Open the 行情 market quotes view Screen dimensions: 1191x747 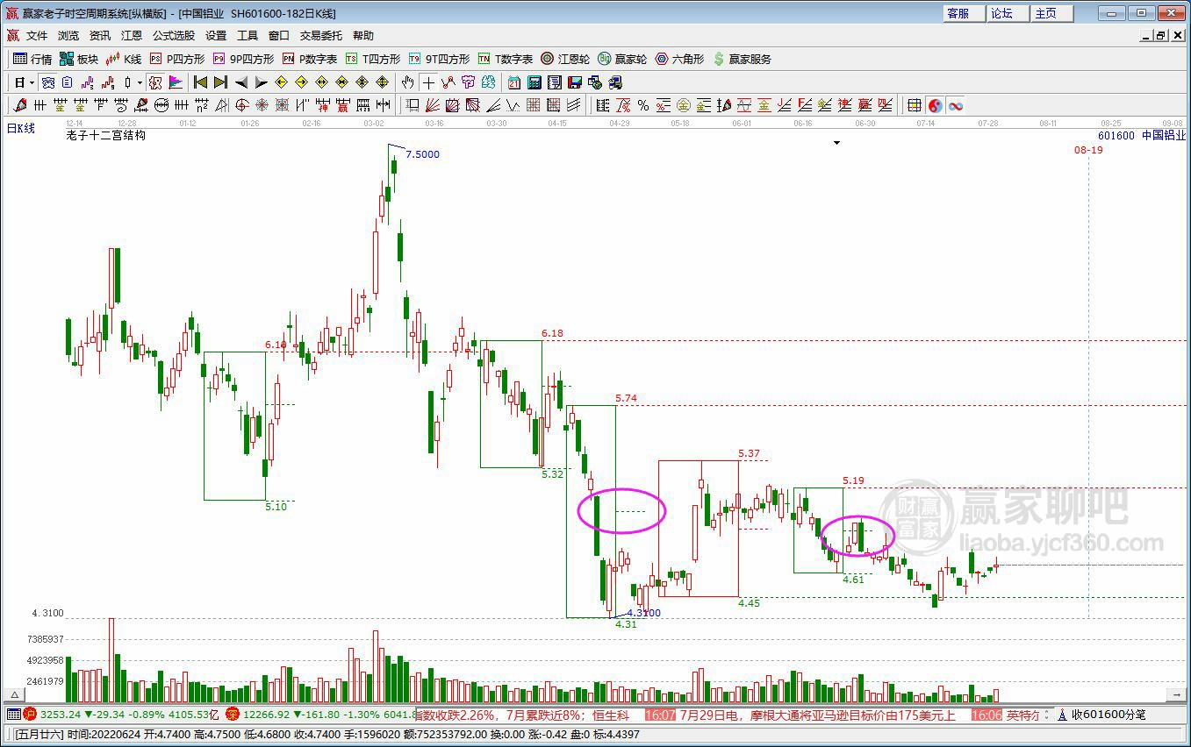point(32,59)
